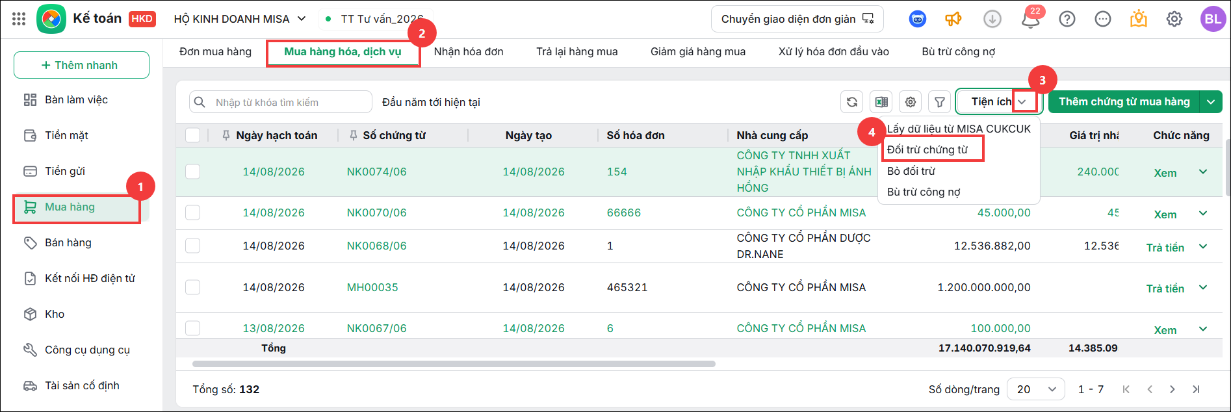Open the app grid launcher icon

pos(19,19)
